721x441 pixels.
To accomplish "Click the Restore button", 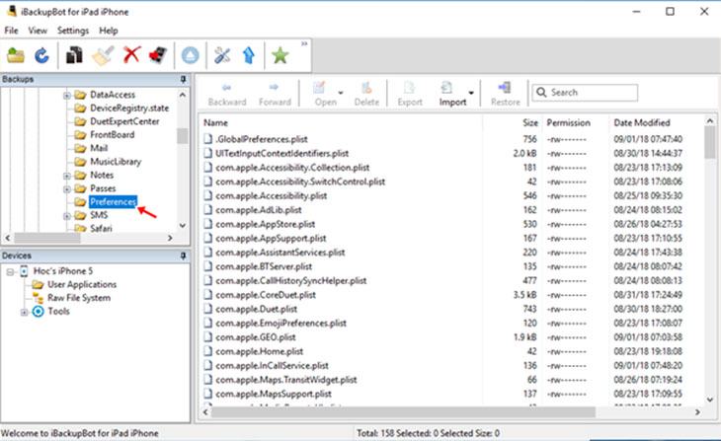I will click(x=506, y=94).
